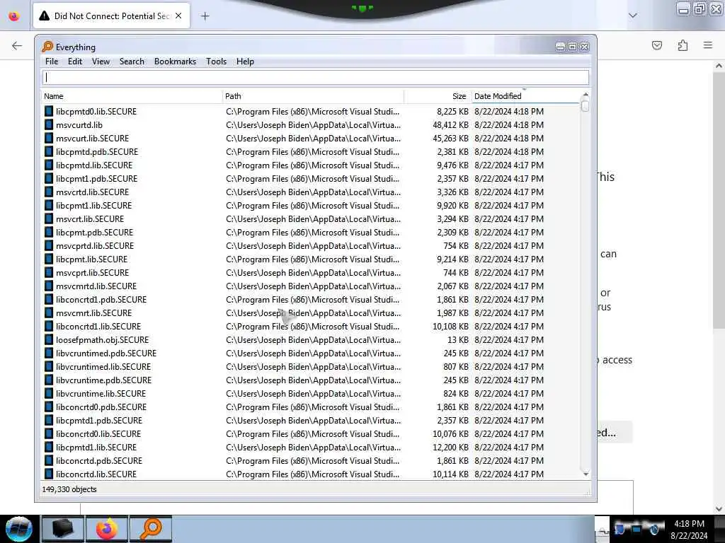
Task: Click the file icon of msvcprtd.lib.SECURE
Action: pos(49,245)
